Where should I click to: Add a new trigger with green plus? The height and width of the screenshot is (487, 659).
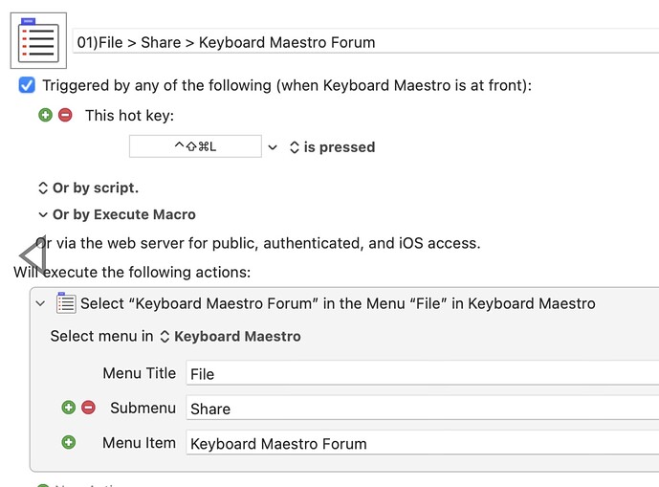pos(45,115)
